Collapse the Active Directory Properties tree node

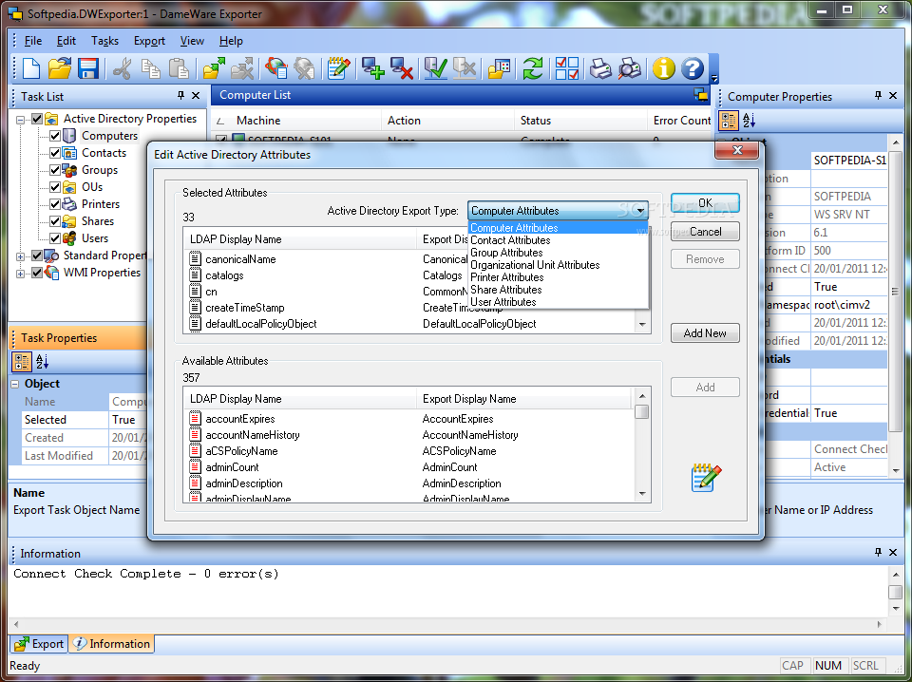20,120
